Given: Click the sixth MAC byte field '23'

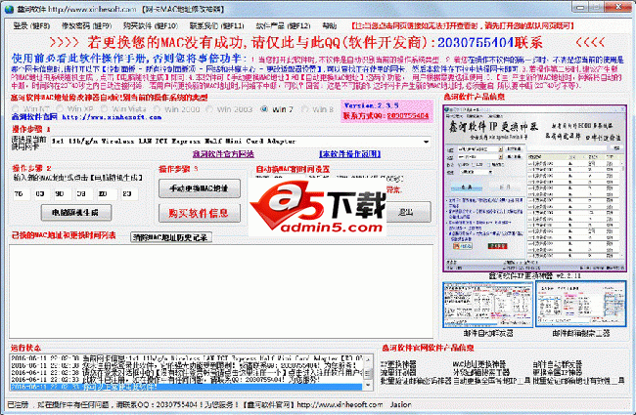Looking at the screenshot, I should [128, 194].
